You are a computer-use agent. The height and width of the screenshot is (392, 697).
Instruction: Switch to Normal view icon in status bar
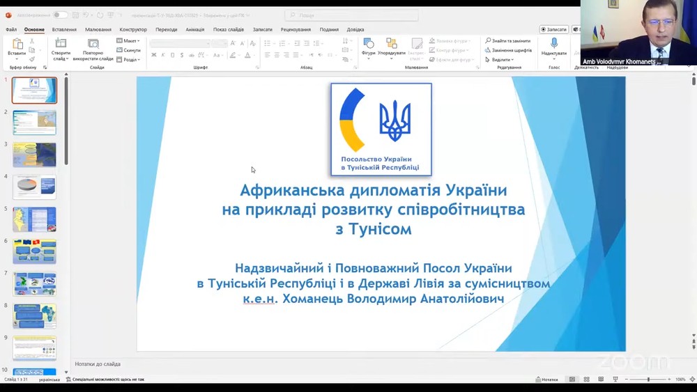click(572, 379)
